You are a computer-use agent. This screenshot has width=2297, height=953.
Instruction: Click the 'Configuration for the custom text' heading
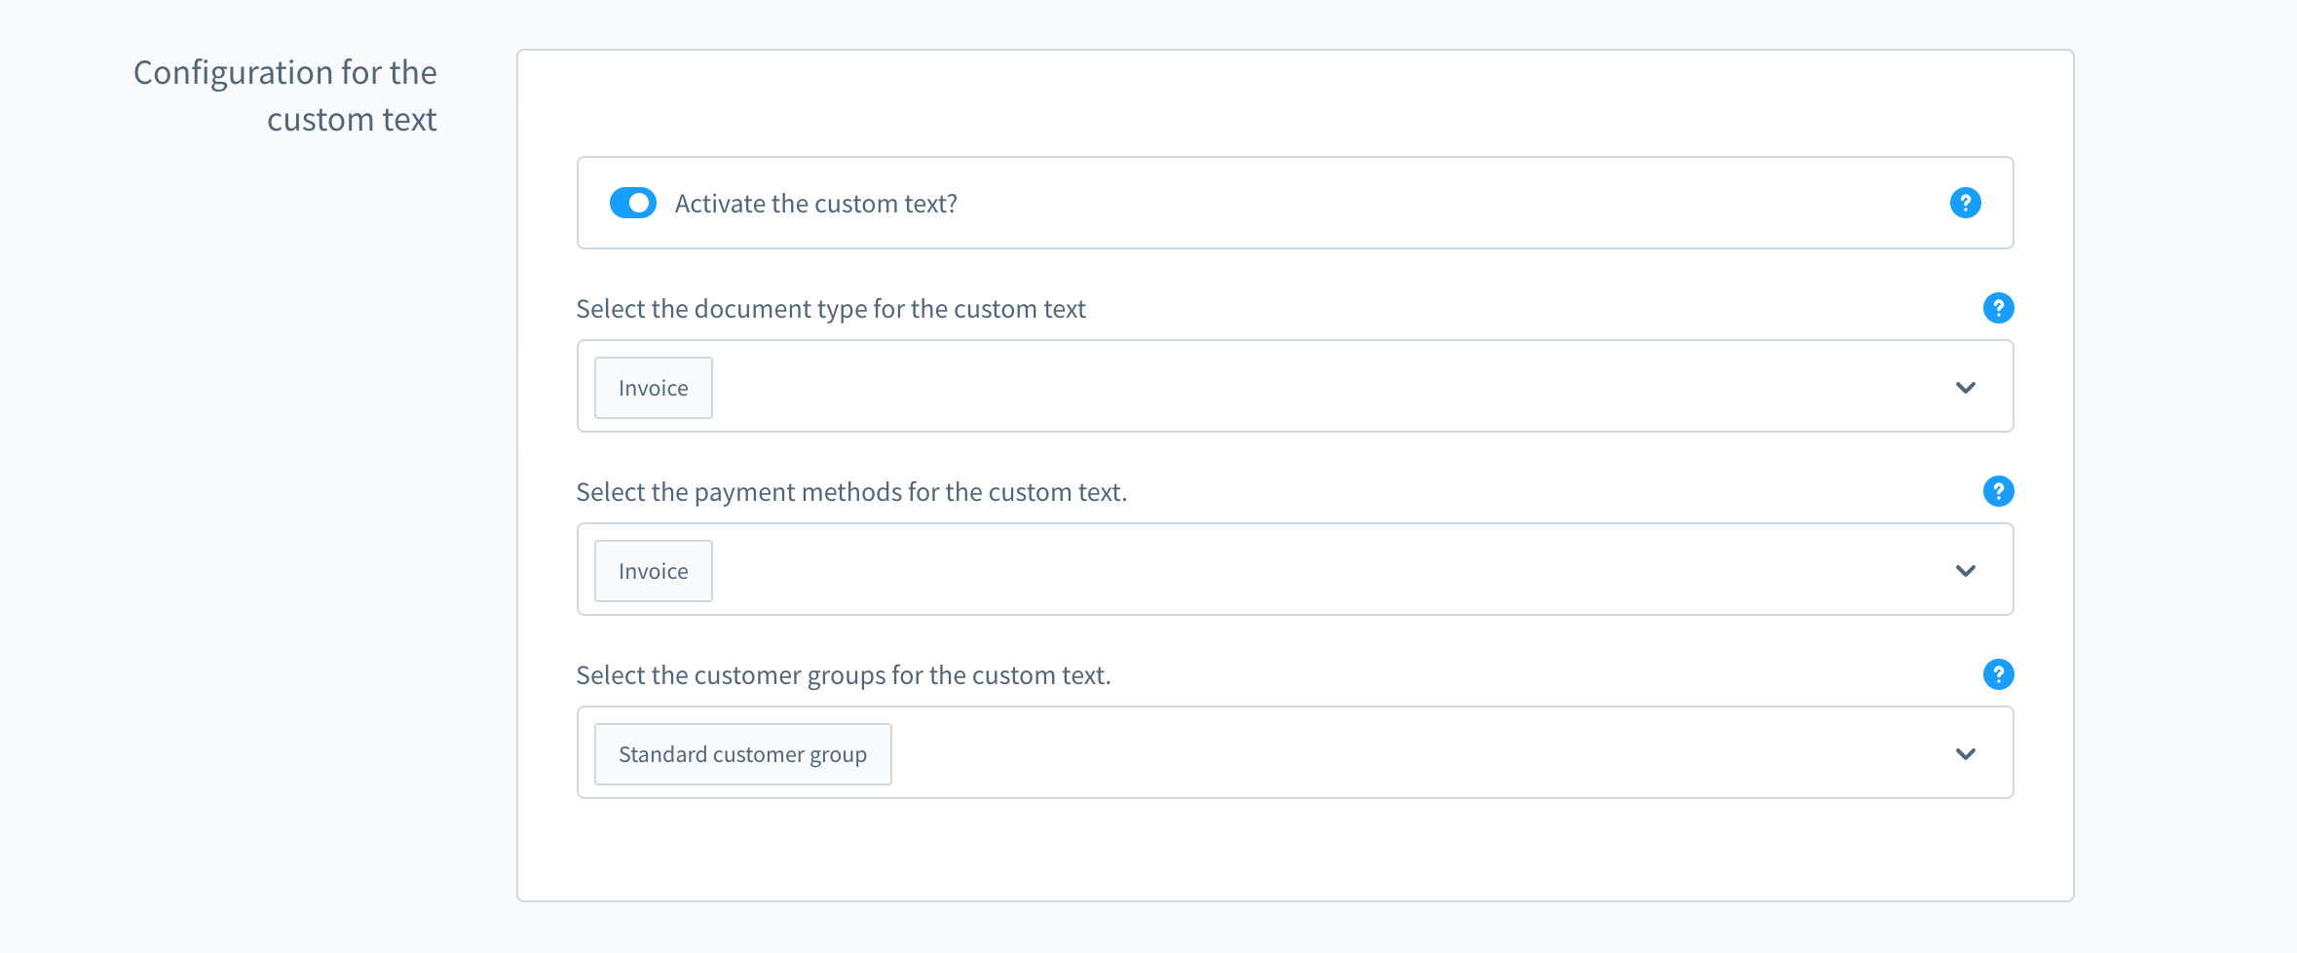285,95
